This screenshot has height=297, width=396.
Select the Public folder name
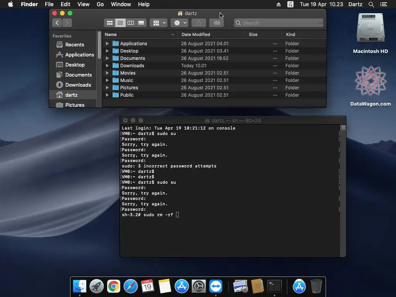[127, 95]
